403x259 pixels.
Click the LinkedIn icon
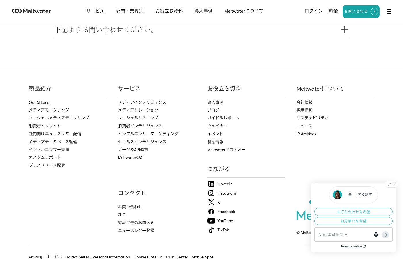pyautogui.click(x=211, y=184)
